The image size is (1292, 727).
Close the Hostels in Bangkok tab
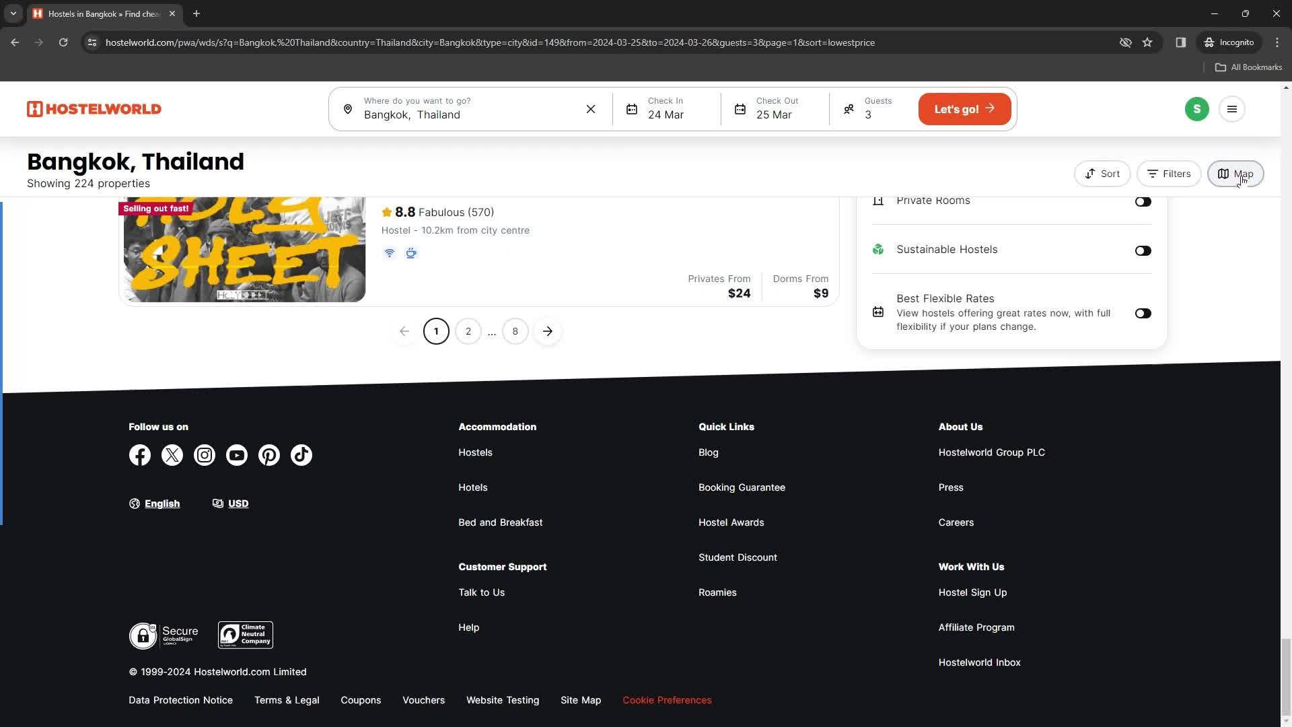(172, 13)
